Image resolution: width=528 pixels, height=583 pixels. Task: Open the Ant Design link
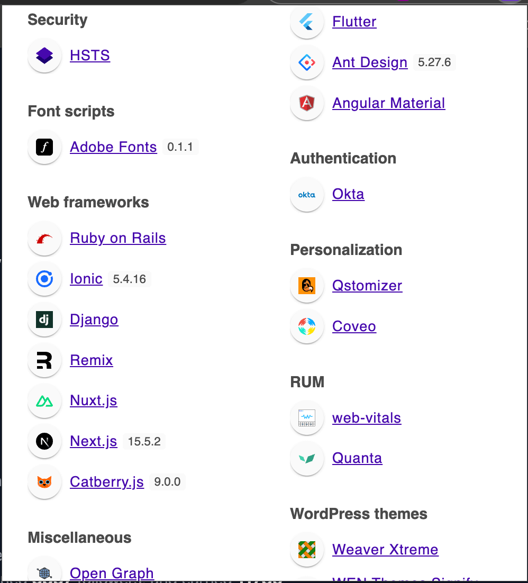370,62
